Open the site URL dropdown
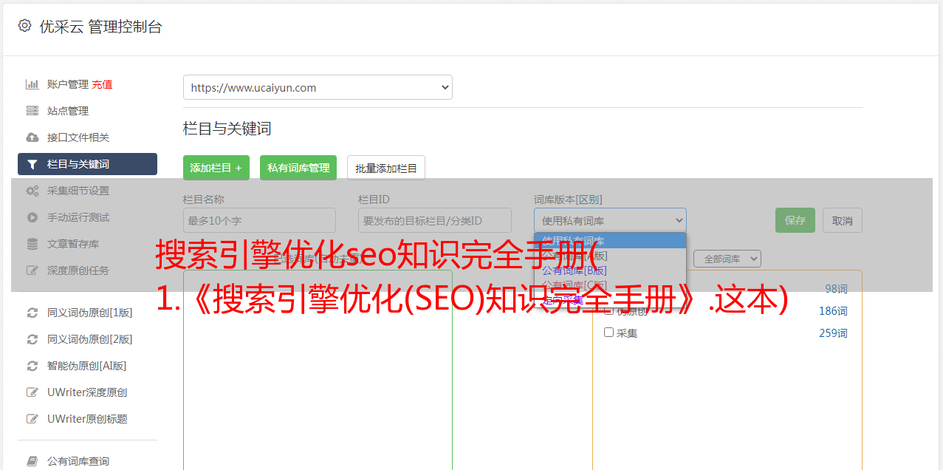This screenshot has height=470, width=943. click(318, 87)
